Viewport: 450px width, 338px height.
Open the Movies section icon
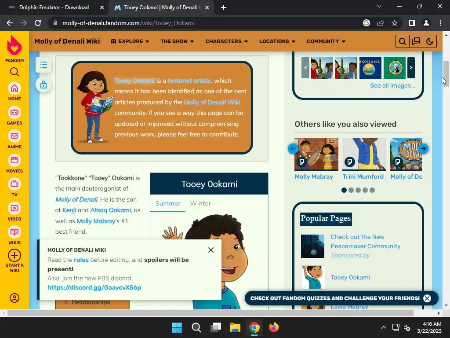point(15,160)
